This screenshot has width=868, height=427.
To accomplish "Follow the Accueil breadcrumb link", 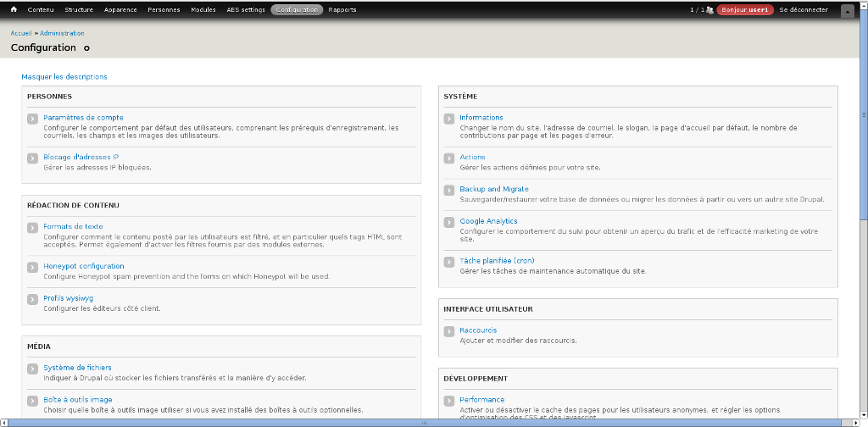I will coord(21,33).
